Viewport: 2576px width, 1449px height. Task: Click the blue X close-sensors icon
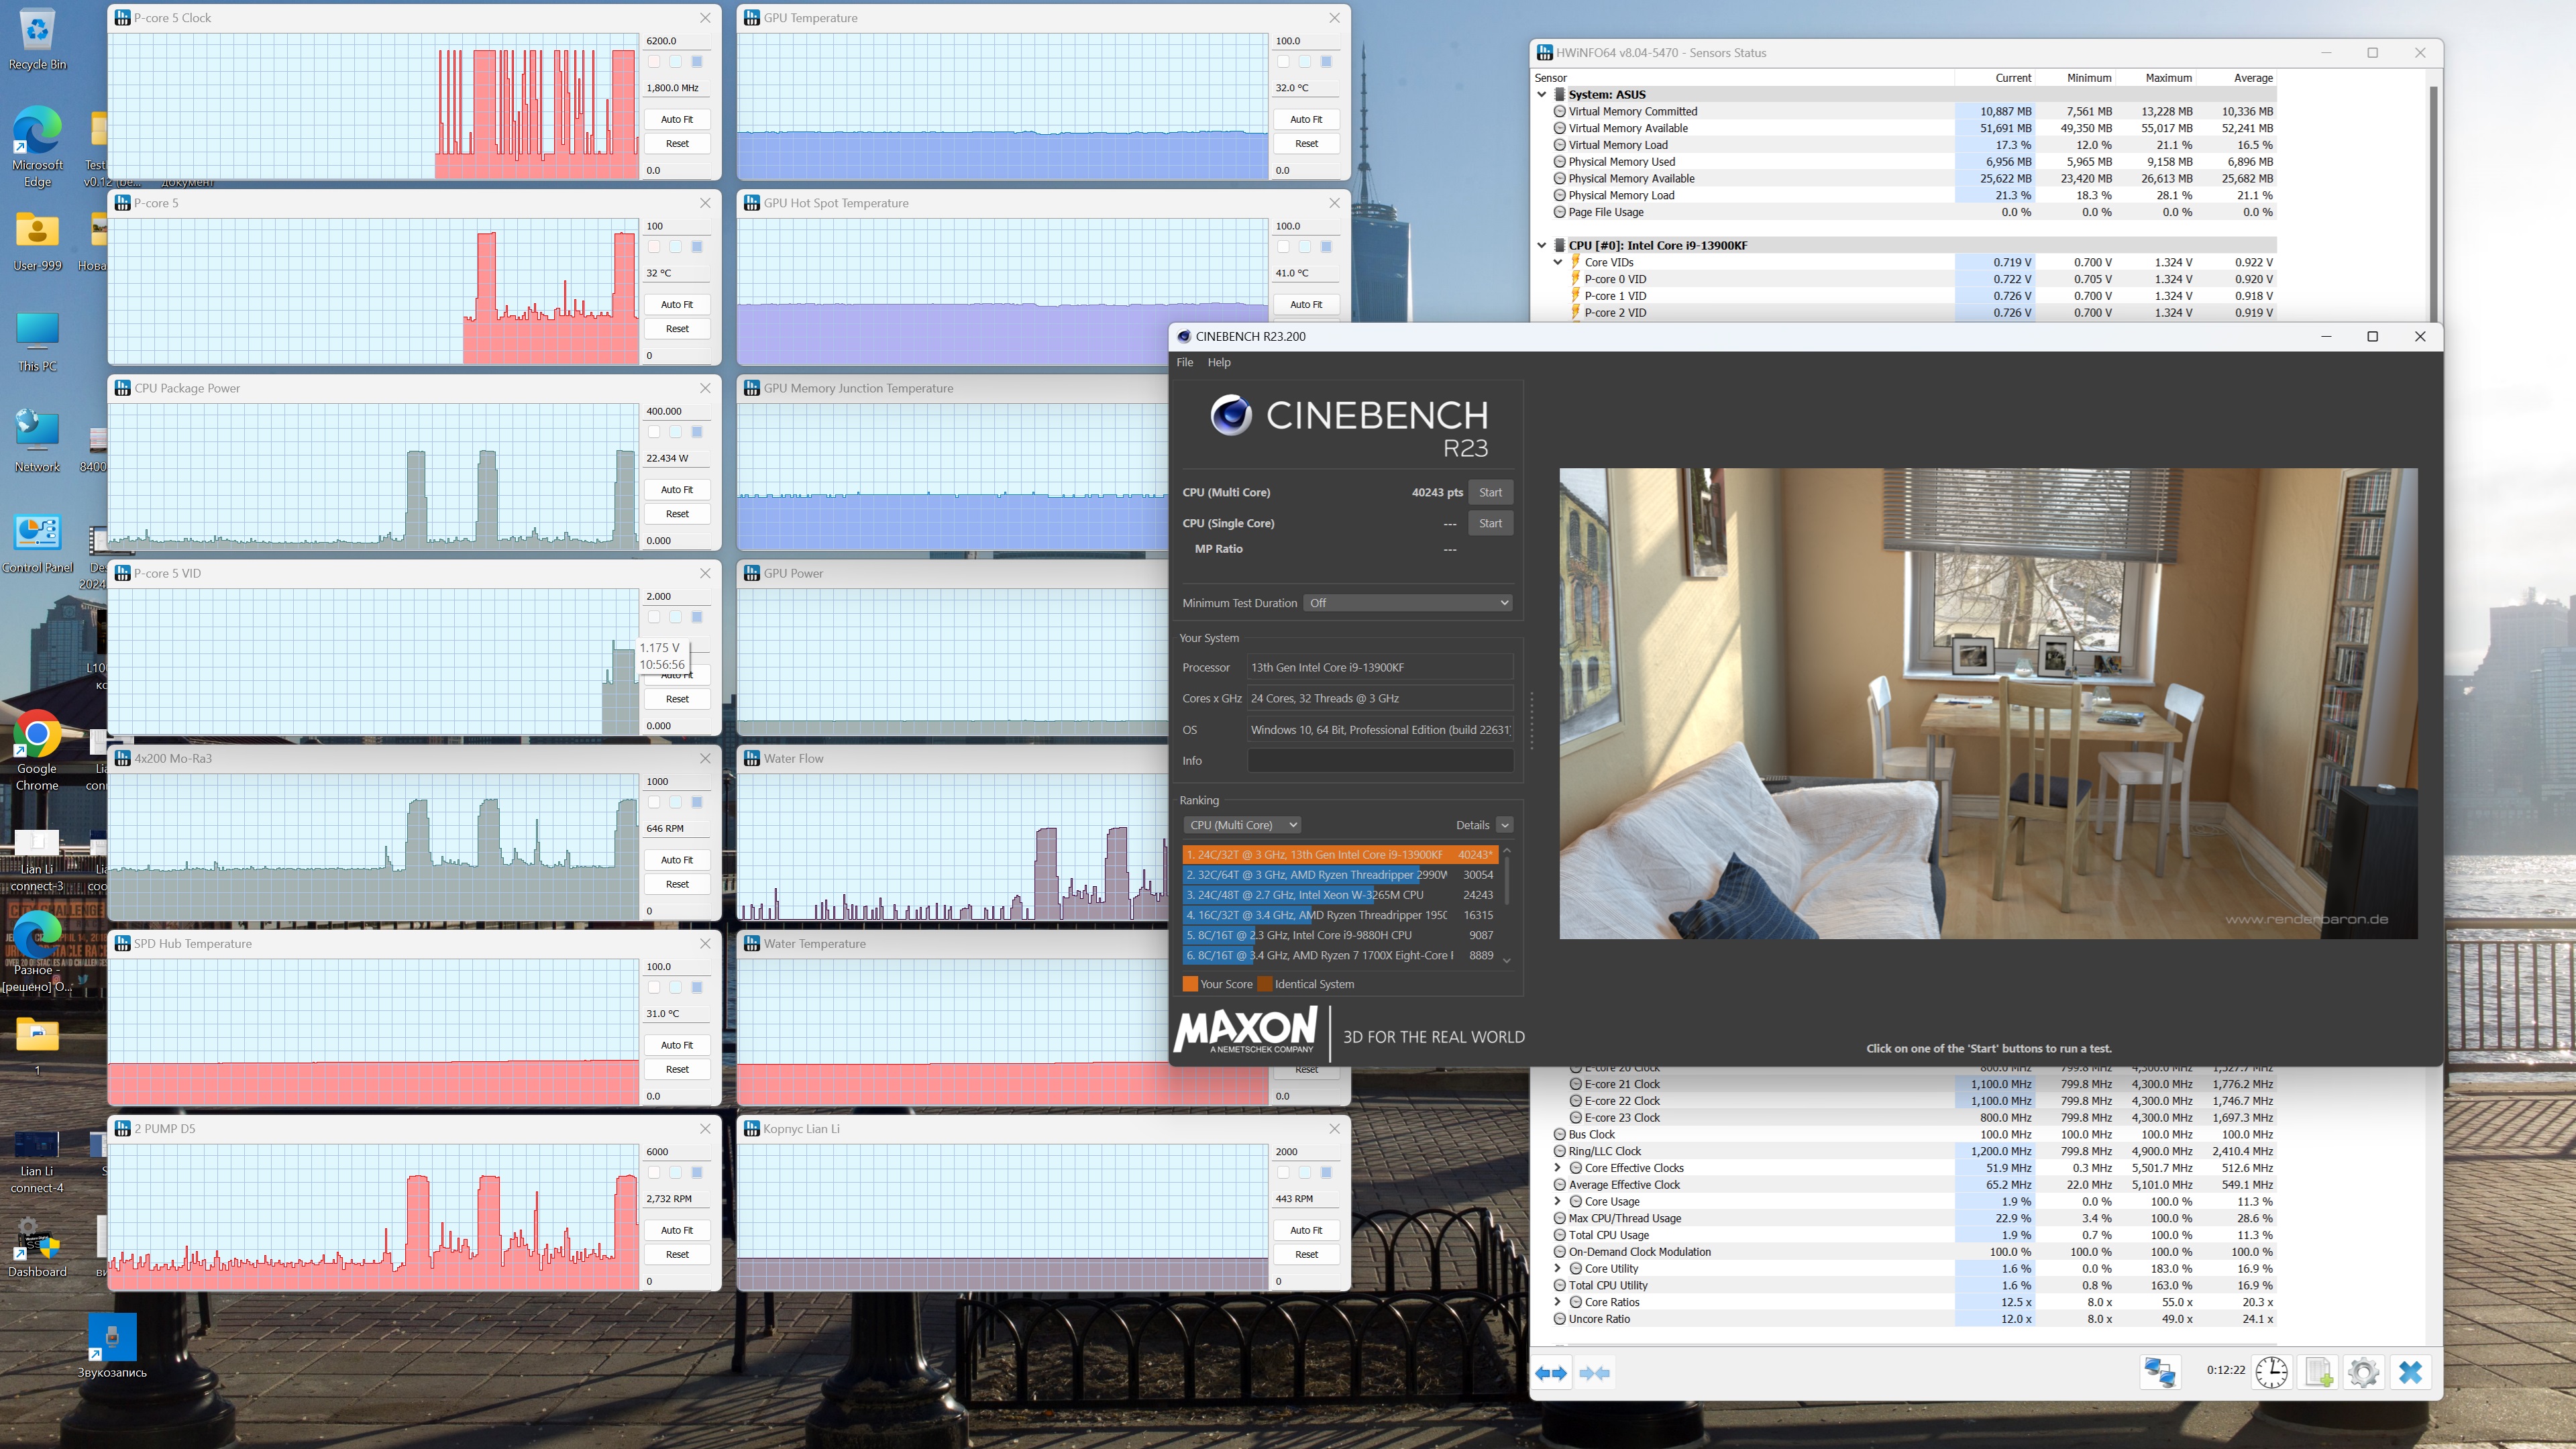click(x=2410, y=1372)
